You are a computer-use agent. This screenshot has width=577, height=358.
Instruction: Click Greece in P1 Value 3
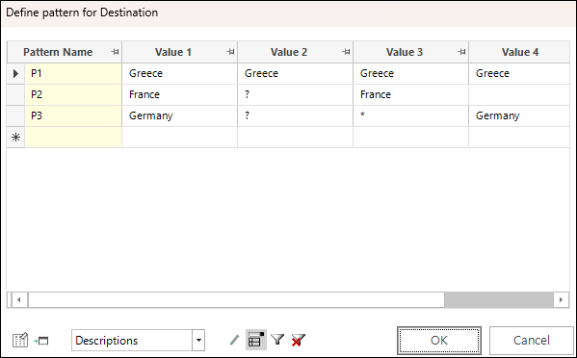pyautogui.click(x=411, y=73)
